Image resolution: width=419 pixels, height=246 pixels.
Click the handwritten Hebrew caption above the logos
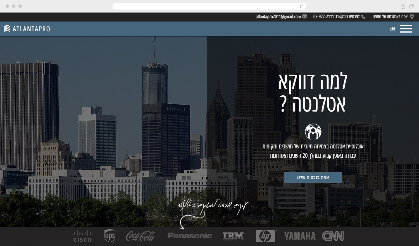(x=213, y=207)
